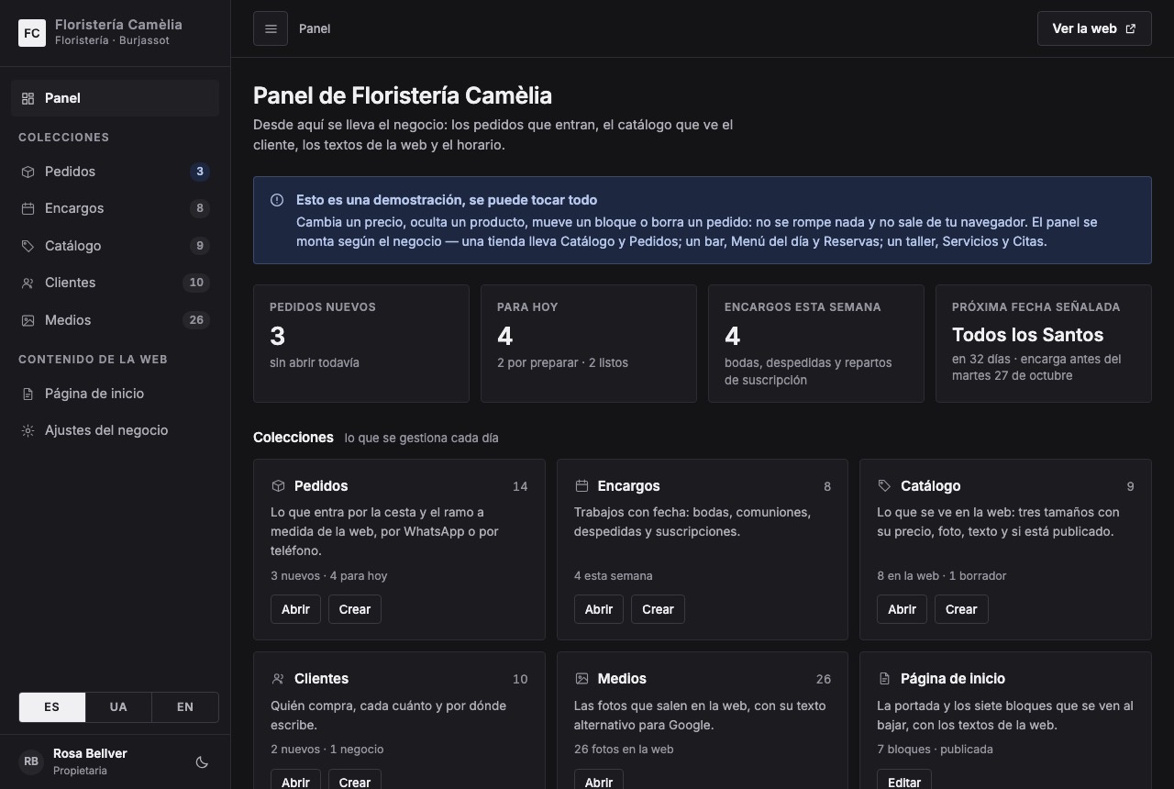
Task: Click Editar on the Página de inicio card
Action: pyautogui.click(x=904, y=779)
